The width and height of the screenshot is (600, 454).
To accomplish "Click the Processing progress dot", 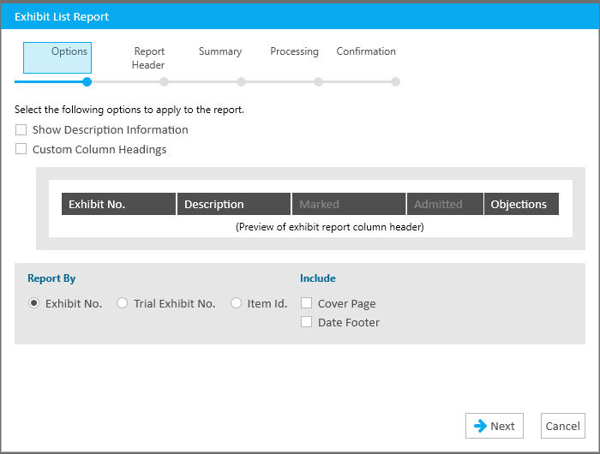I will [x=318, y=82].
